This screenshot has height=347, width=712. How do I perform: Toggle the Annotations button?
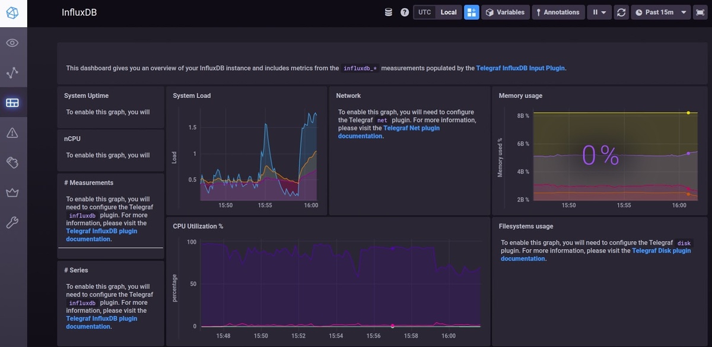tap(558, 12)
